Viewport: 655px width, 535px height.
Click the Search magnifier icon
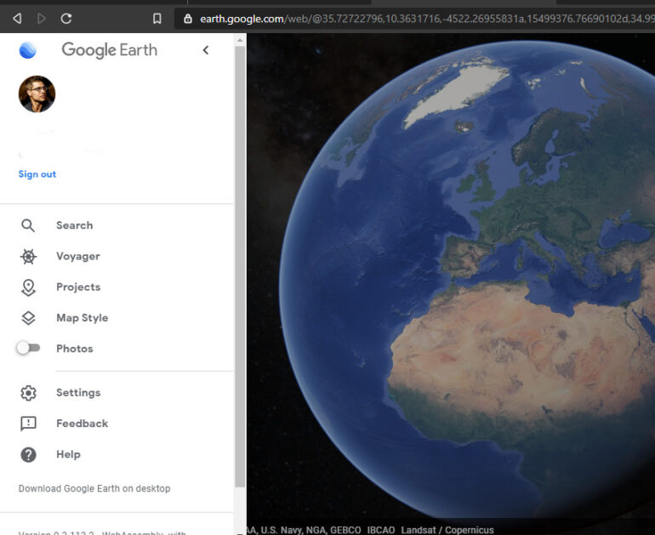(x=28, y=225)
